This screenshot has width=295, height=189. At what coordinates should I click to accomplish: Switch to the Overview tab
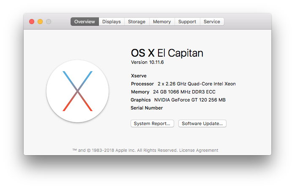tap(85, 22)
